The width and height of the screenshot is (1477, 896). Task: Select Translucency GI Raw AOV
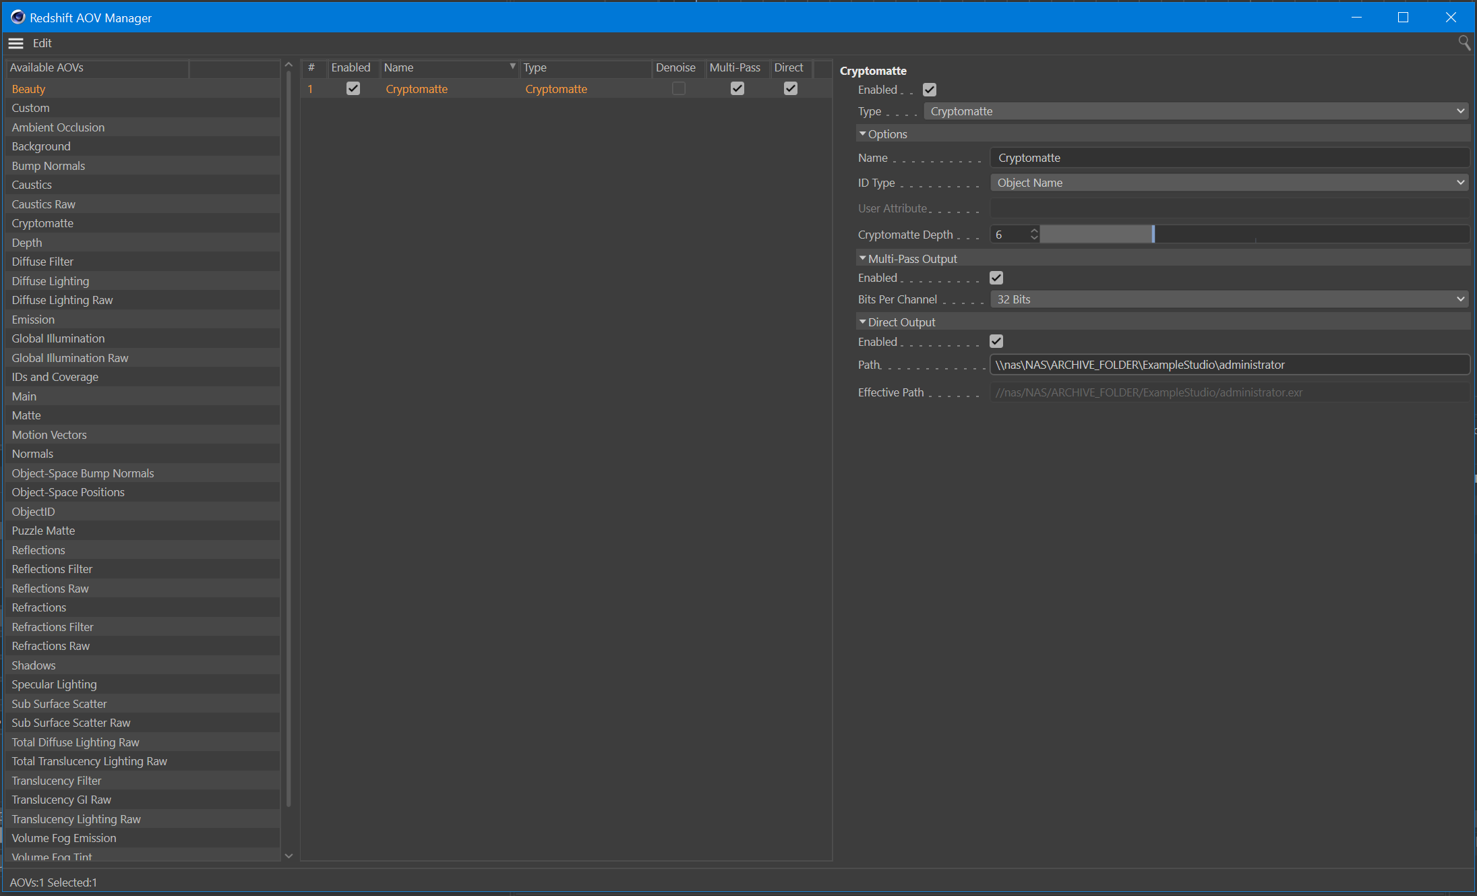(x=143, y=800)
